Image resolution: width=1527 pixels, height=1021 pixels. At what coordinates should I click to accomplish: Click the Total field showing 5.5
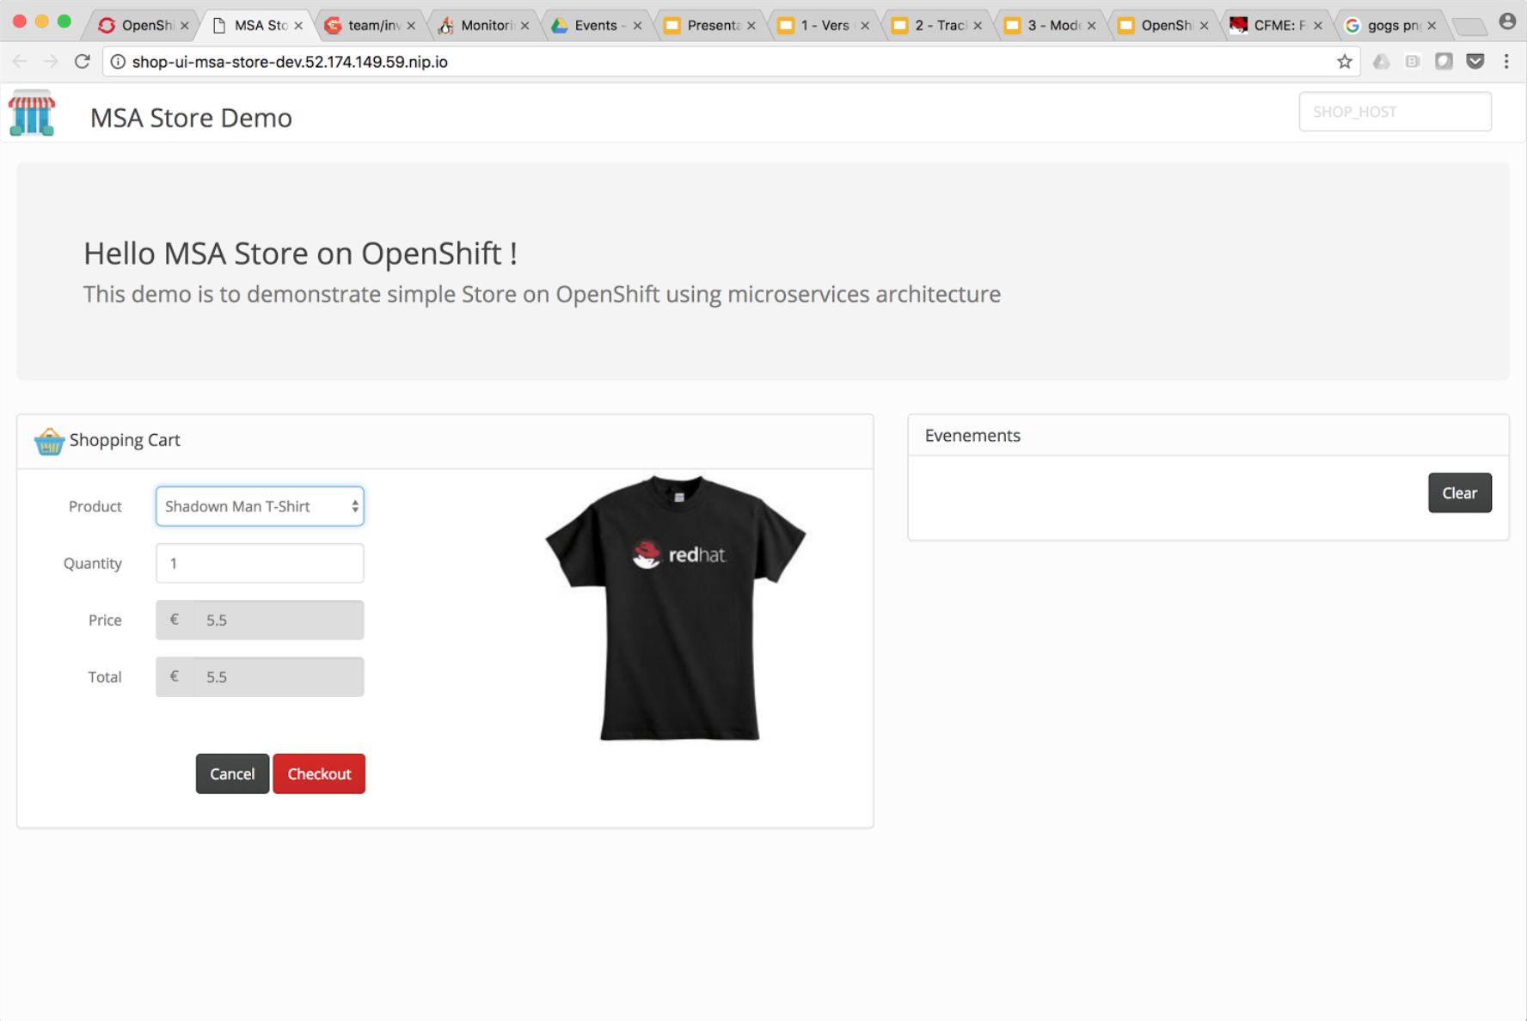coord(260,676)
